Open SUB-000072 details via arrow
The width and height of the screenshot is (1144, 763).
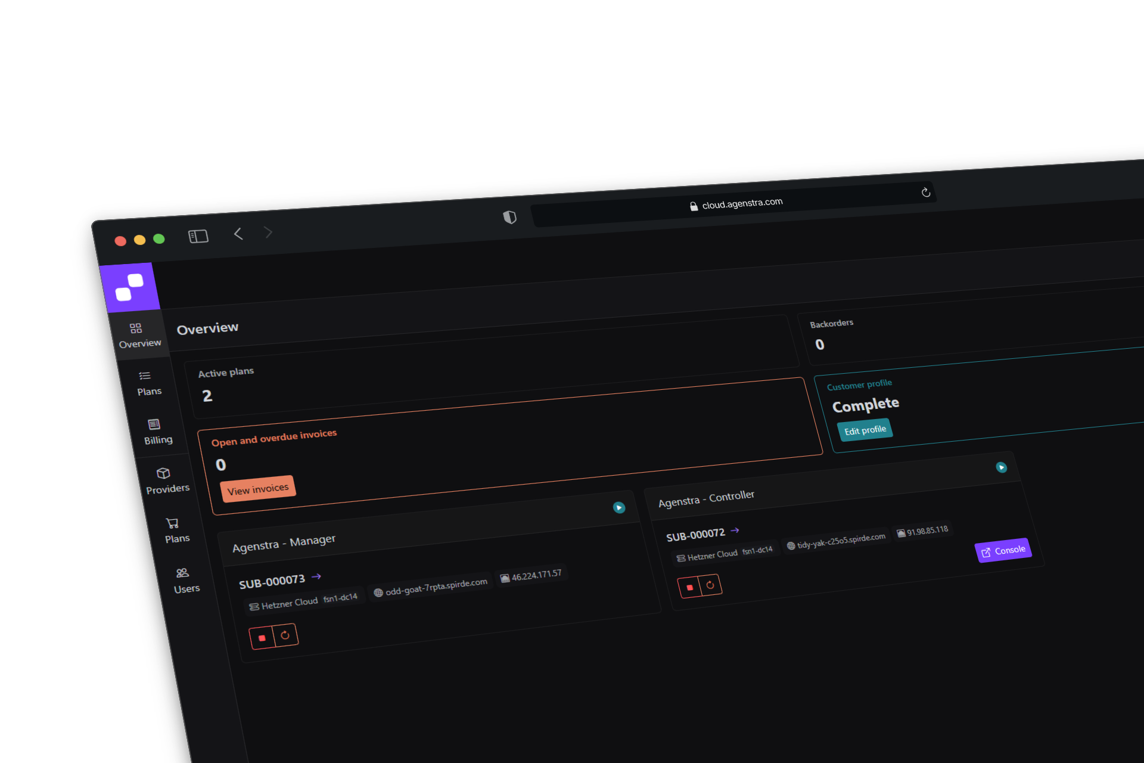[x=736, y=530]
